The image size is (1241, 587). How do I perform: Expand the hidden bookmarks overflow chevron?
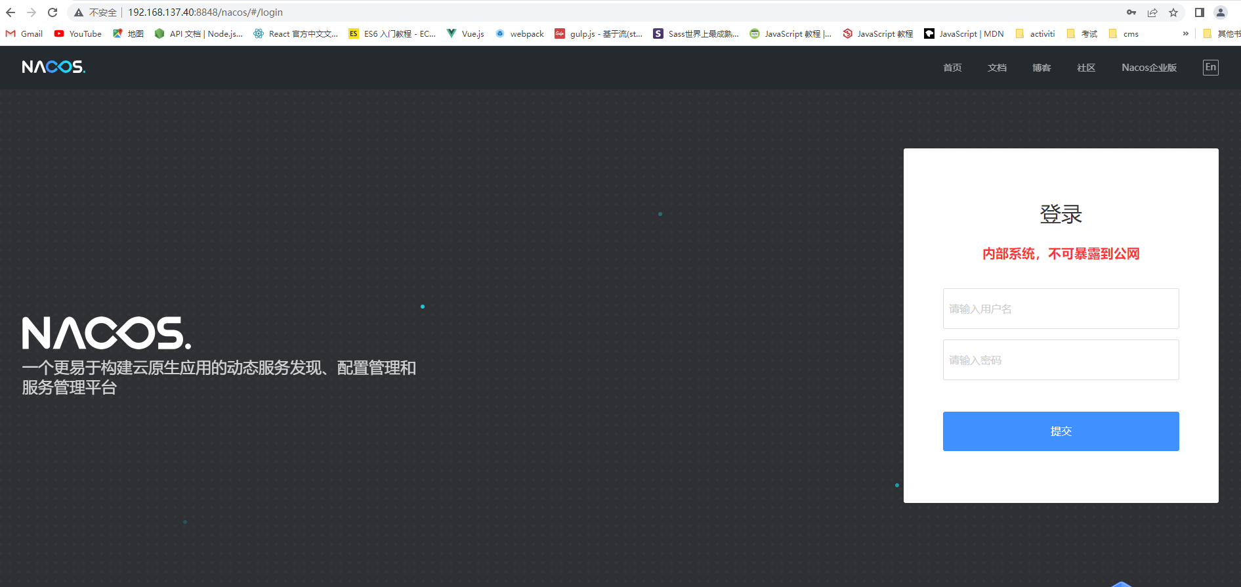(1185, 33)
